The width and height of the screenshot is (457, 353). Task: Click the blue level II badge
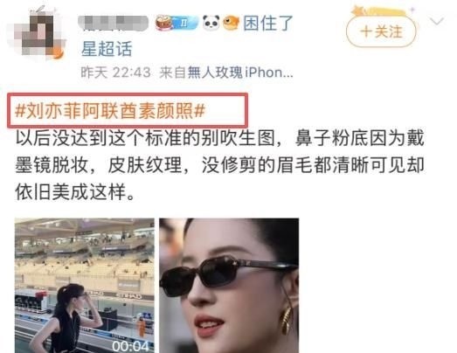pyautogui.click(x=186, y=23)
